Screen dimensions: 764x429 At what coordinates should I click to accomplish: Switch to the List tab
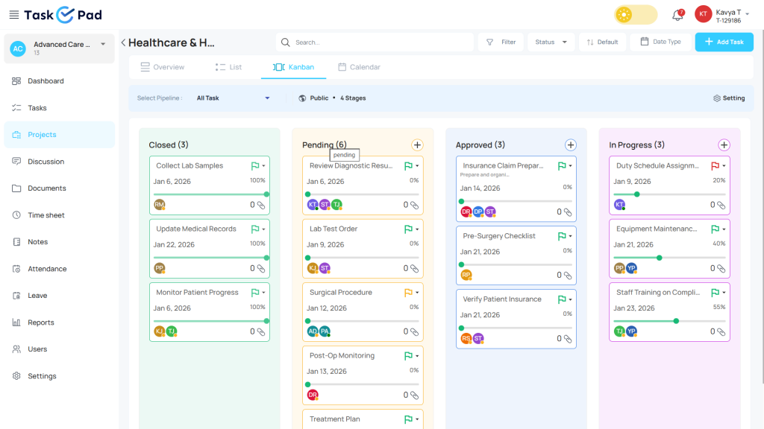[x=228, y=67]
